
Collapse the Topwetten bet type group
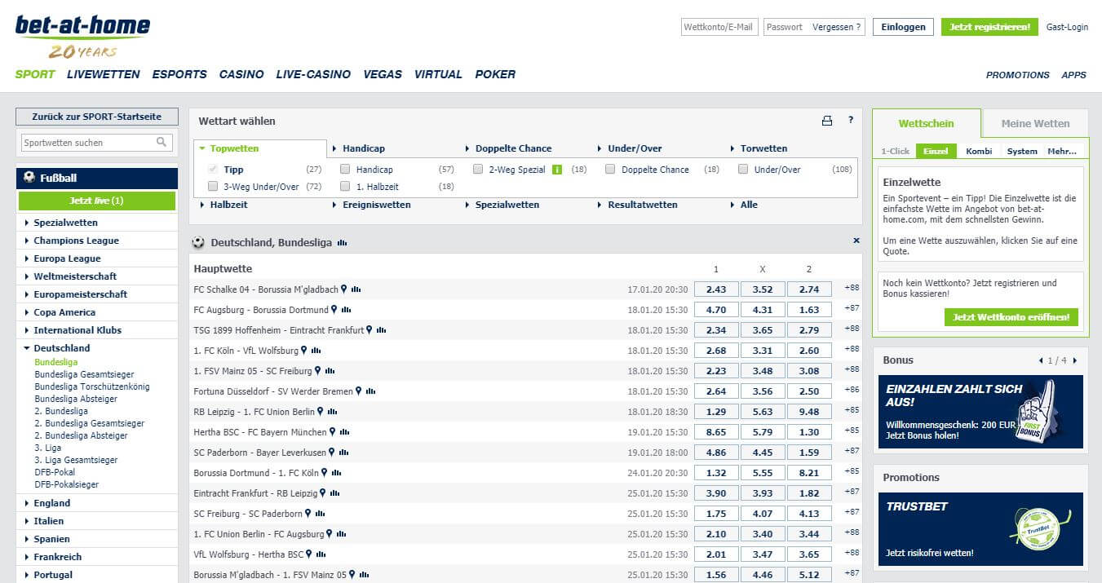[x=229, y=148]
